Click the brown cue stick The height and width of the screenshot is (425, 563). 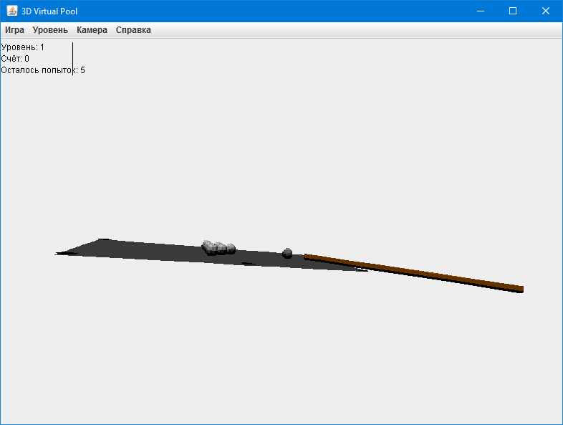click(413, 272)
